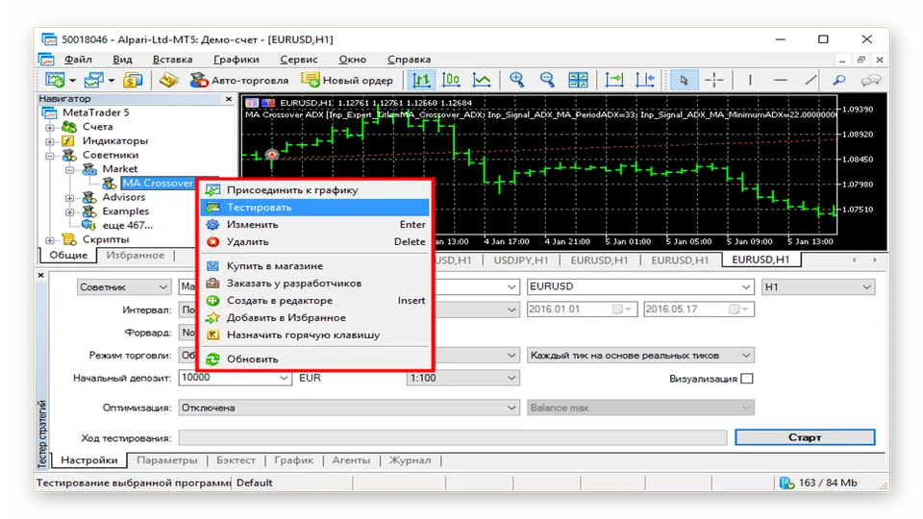Select the trendline tool
The width and height of the screenshot is (923, 519).
(x=811, y=80)
